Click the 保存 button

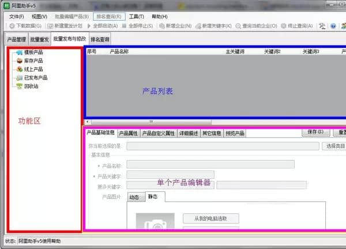[x=315, y=133]
